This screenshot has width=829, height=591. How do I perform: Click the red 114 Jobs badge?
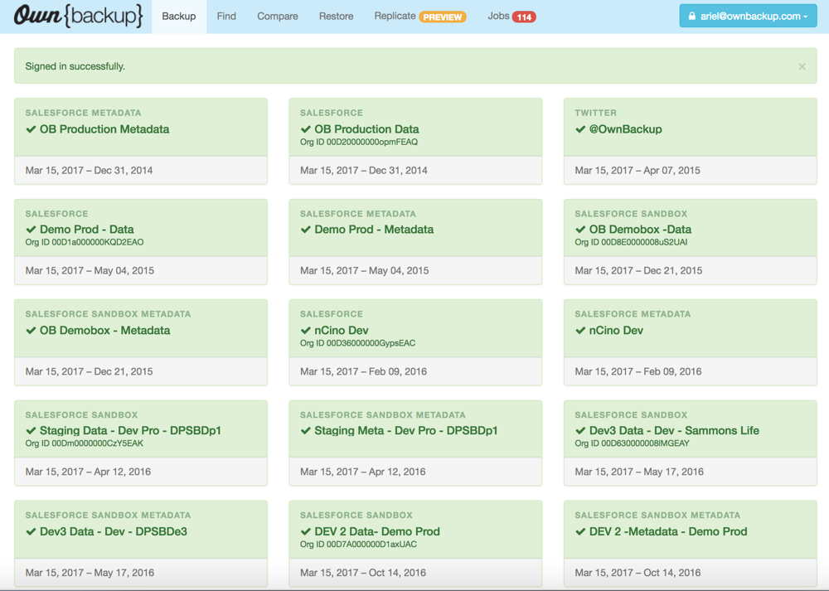tap(524, 17)
